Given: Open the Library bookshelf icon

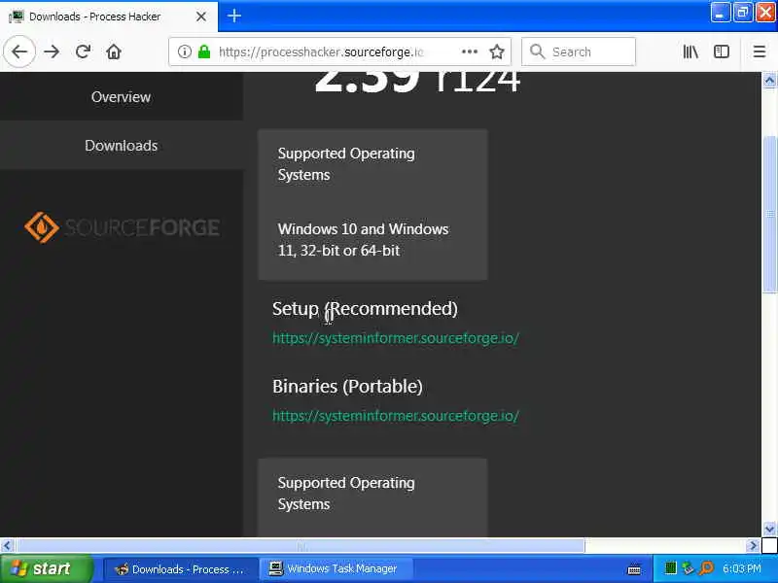Looking at the screenshot, I should click(x=690, y=51).
